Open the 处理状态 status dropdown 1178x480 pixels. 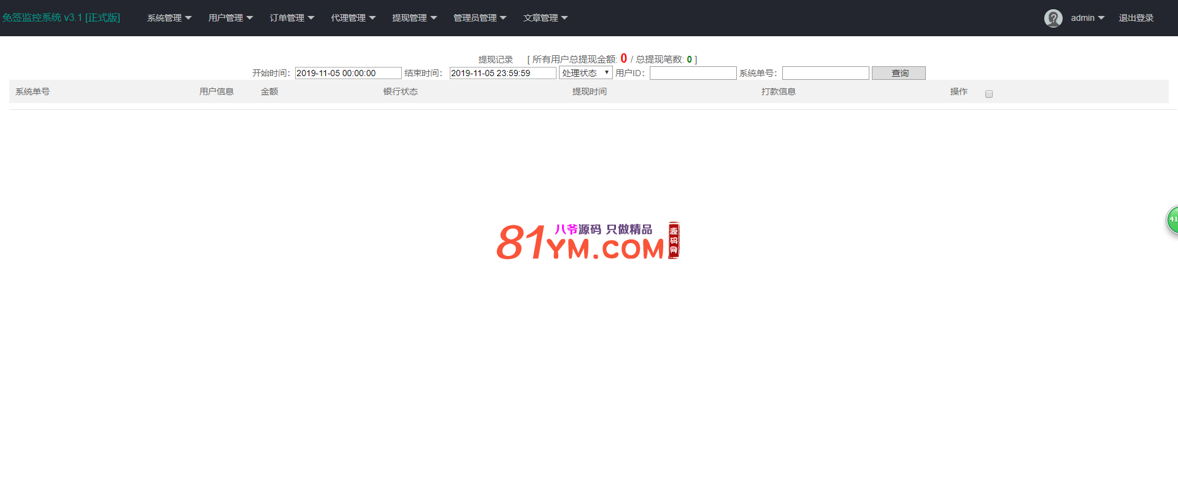click(x=586, y=73)
